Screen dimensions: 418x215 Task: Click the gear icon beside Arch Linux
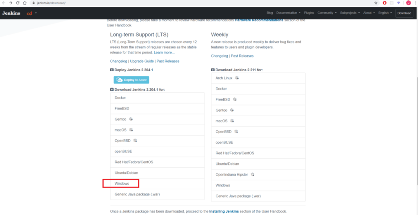pos(237,78)
